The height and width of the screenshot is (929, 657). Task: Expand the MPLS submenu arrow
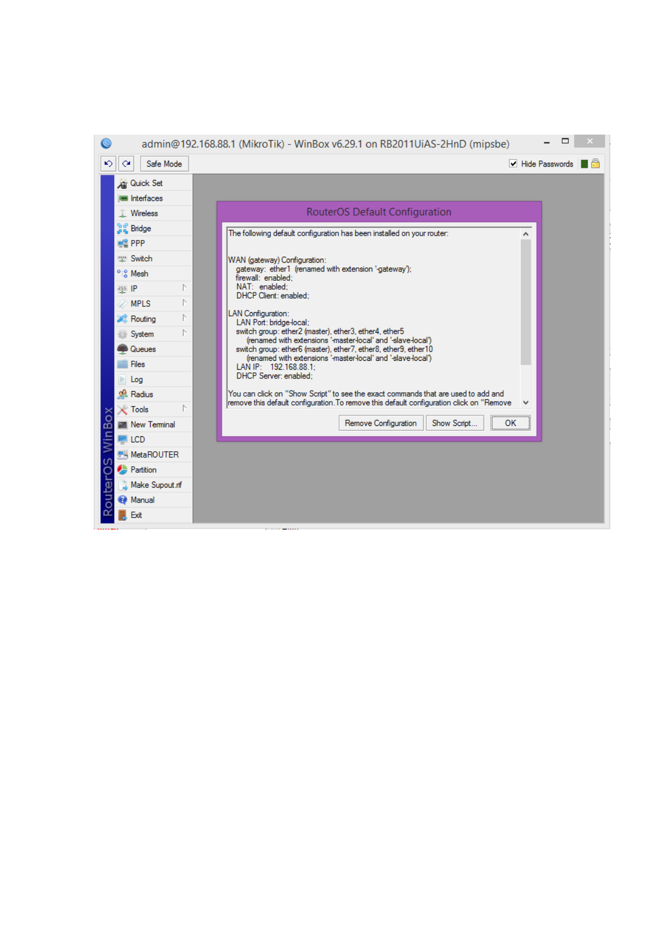point(184,303)
